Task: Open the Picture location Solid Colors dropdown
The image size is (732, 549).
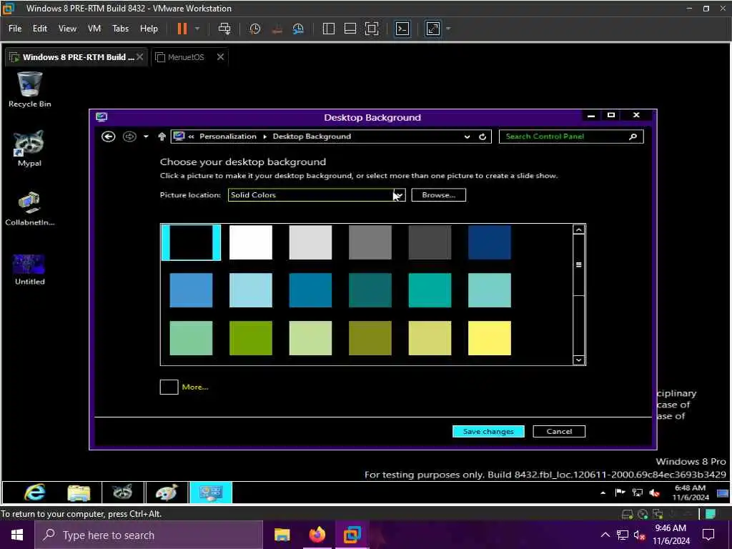Action: point(317,195)
